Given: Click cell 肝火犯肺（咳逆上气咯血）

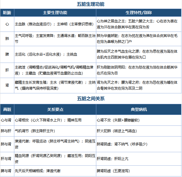Looking at the screenshot, I should (139, 131).
